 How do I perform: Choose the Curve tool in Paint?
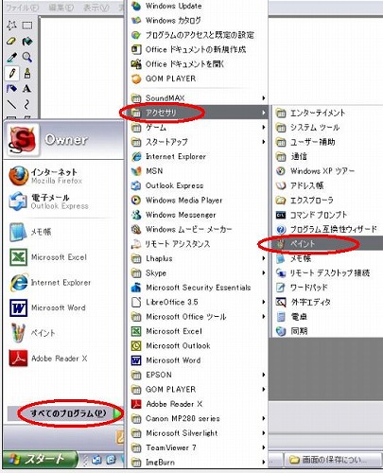coord(27,104)
